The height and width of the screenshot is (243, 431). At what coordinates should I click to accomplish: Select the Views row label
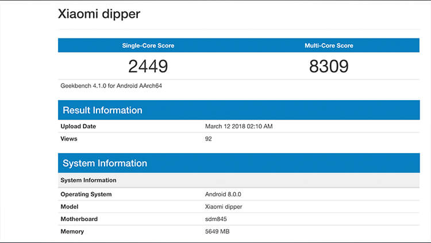(68, 139)
